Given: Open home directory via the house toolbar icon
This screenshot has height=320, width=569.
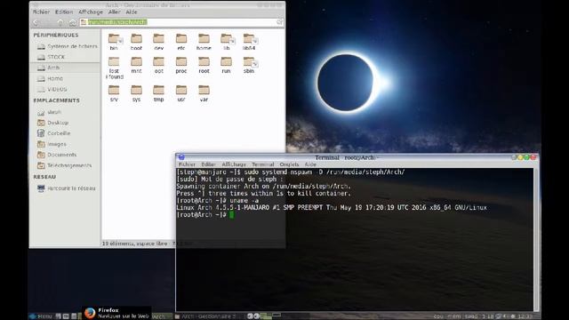Looking at the screenshot, I should [72, 22].
